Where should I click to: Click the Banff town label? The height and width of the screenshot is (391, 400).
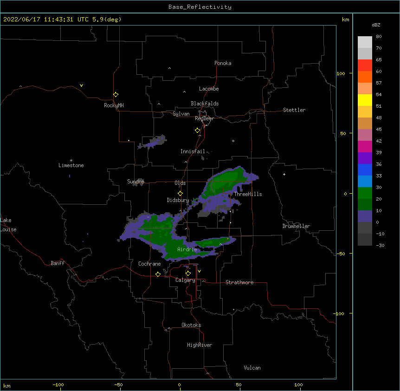tap(58, 263)
